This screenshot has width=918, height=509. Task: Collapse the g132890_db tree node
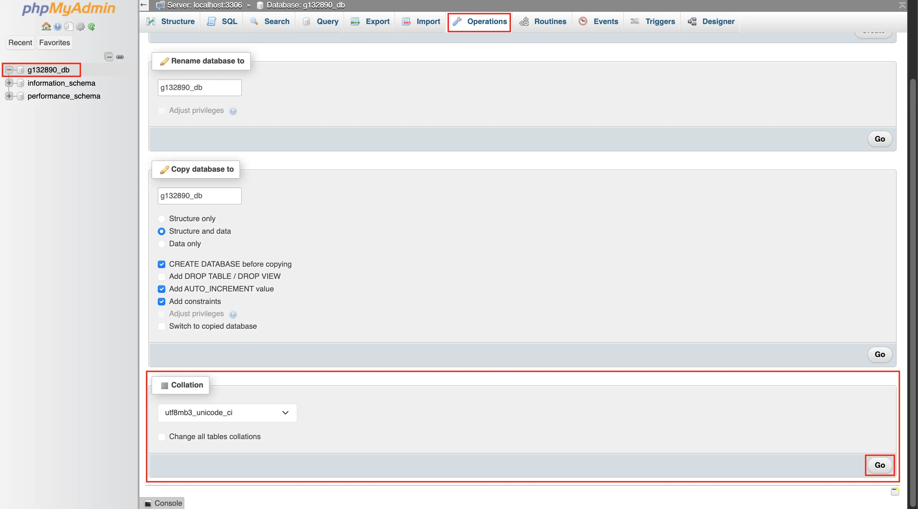pos(9,70)
